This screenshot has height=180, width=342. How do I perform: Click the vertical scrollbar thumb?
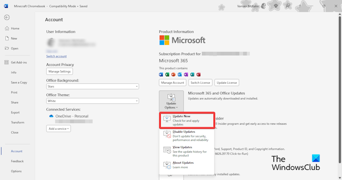tap(340, 89)
